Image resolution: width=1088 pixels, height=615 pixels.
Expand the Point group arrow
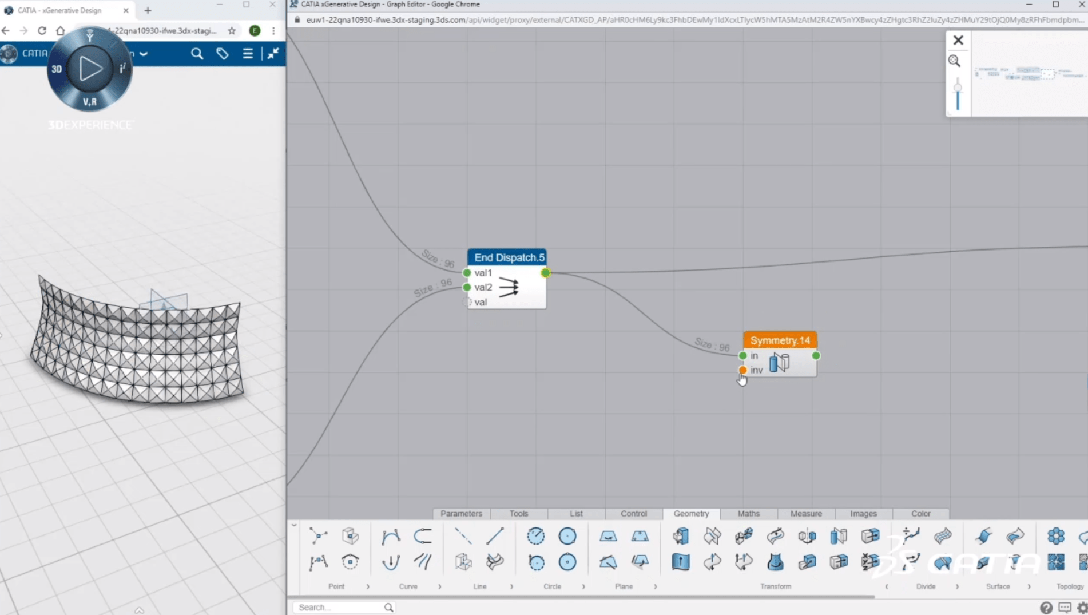click(368, 586)
